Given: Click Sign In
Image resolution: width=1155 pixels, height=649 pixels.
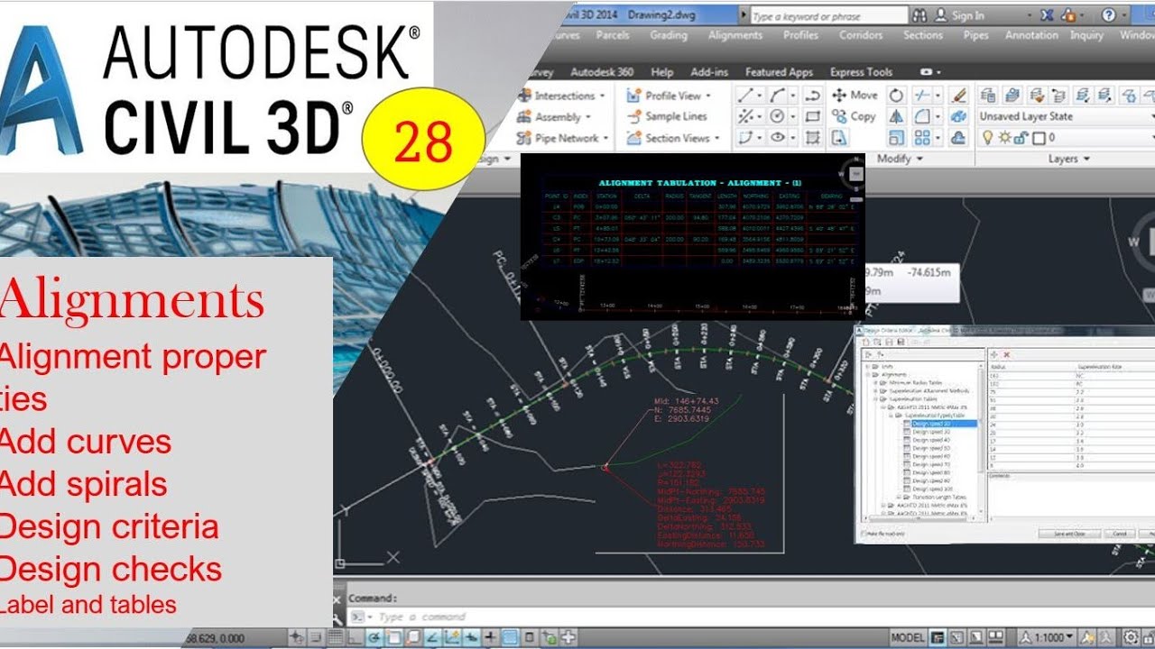Looking at the screenshot, I should tap(968, 15).
